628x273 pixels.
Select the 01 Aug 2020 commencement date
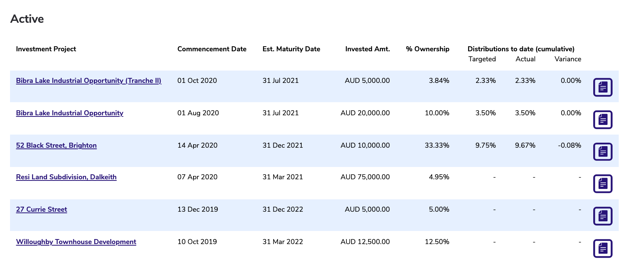(198, 113)
